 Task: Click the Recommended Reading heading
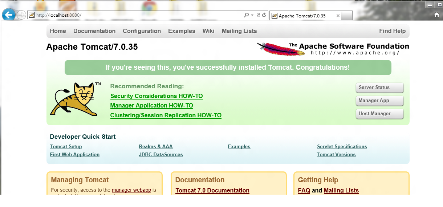pyautogui.click(x=147, y=86)
